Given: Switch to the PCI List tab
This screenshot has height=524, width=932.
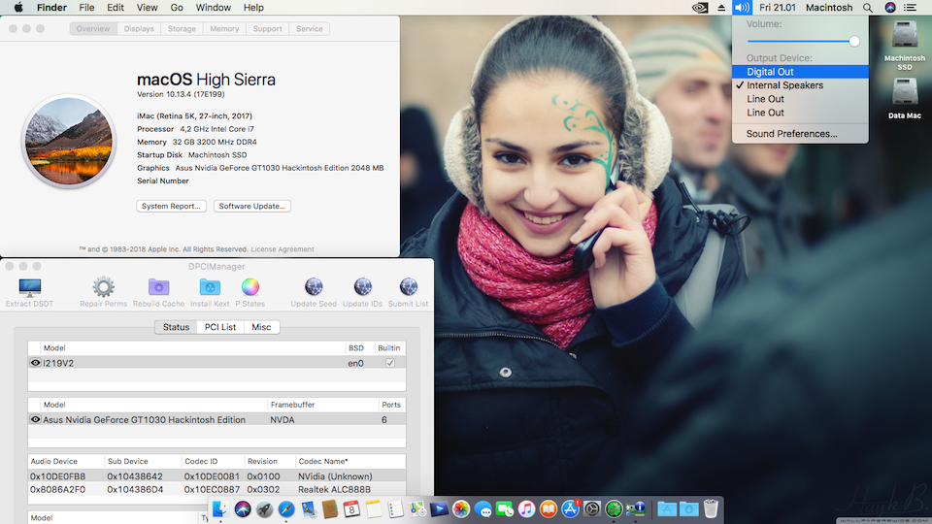Looking at the screenshot, I should (220, 327).
